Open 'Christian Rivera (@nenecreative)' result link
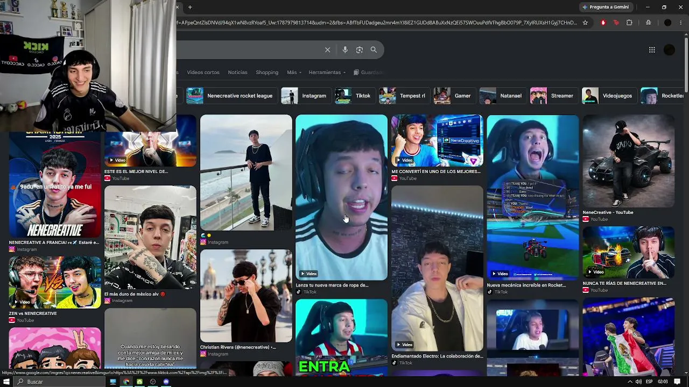 coord(238,347)
